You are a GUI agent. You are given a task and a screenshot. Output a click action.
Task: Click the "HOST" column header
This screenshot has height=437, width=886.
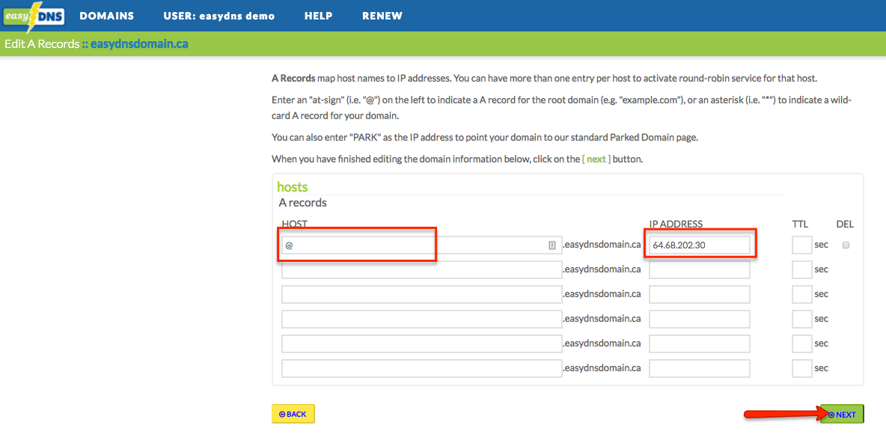pos(294,224)
